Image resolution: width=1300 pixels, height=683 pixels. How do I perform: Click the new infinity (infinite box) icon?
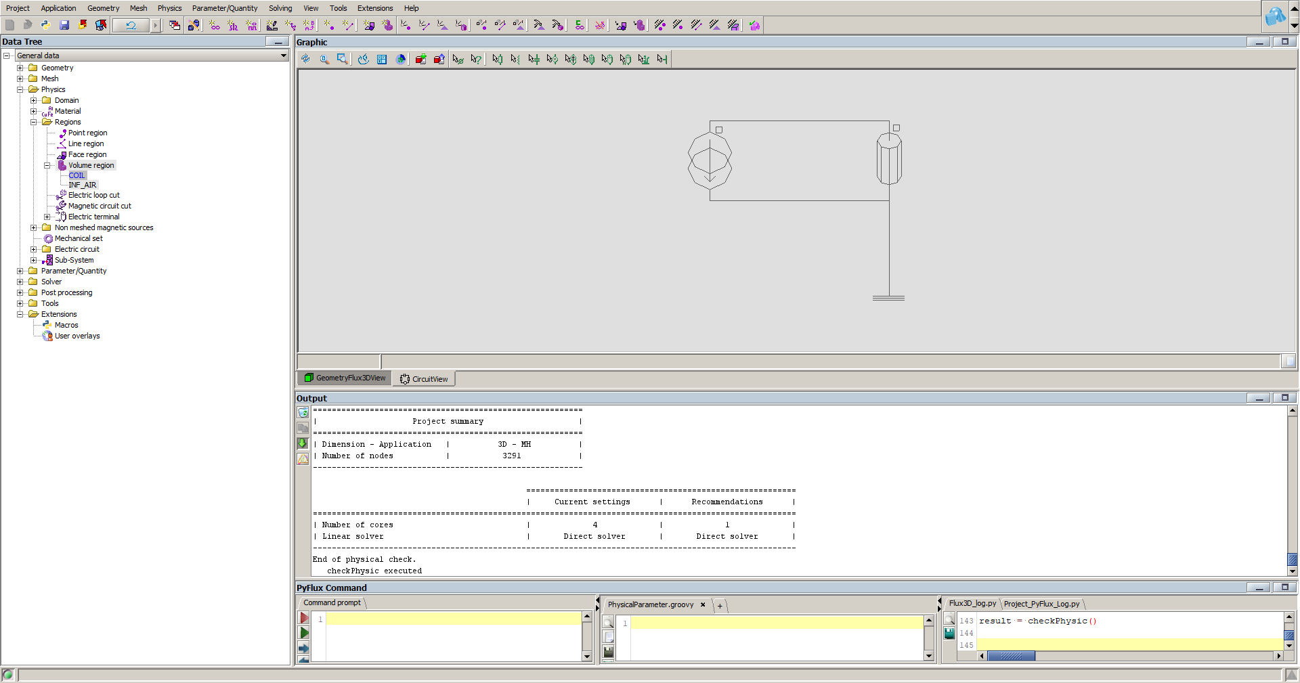pos(215,25)
